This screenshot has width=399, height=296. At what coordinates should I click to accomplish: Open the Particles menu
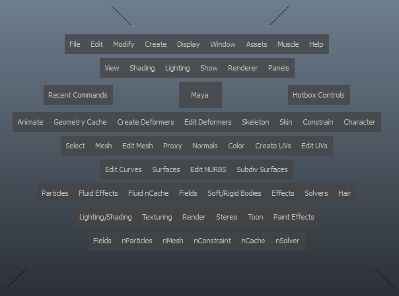click(55, 193)
